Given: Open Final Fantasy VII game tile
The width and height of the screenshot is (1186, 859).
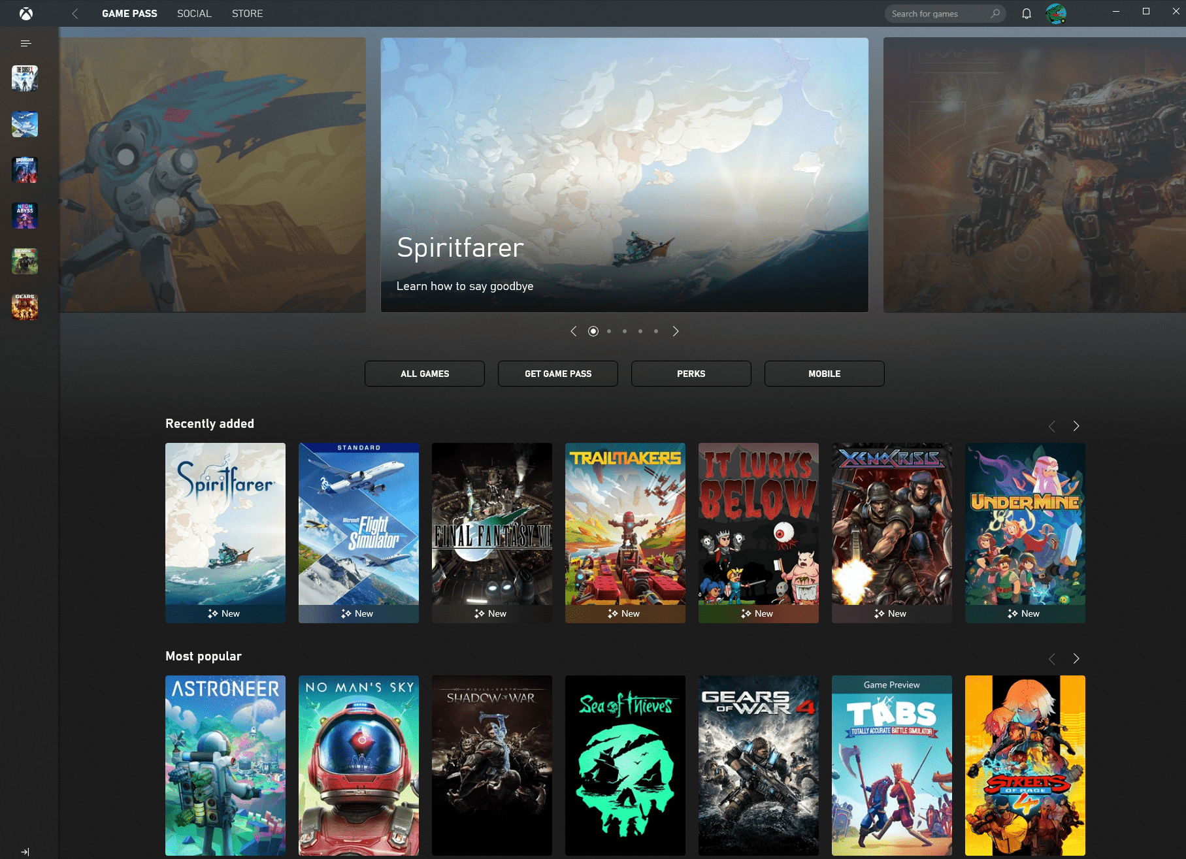Looking at the screenshot, I should [492, 533].
